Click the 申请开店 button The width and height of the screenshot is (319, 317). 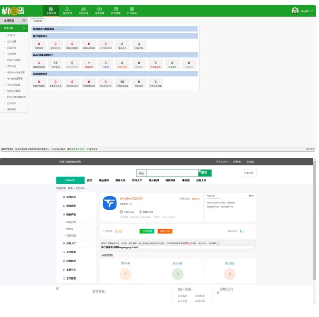pos(248,173)
